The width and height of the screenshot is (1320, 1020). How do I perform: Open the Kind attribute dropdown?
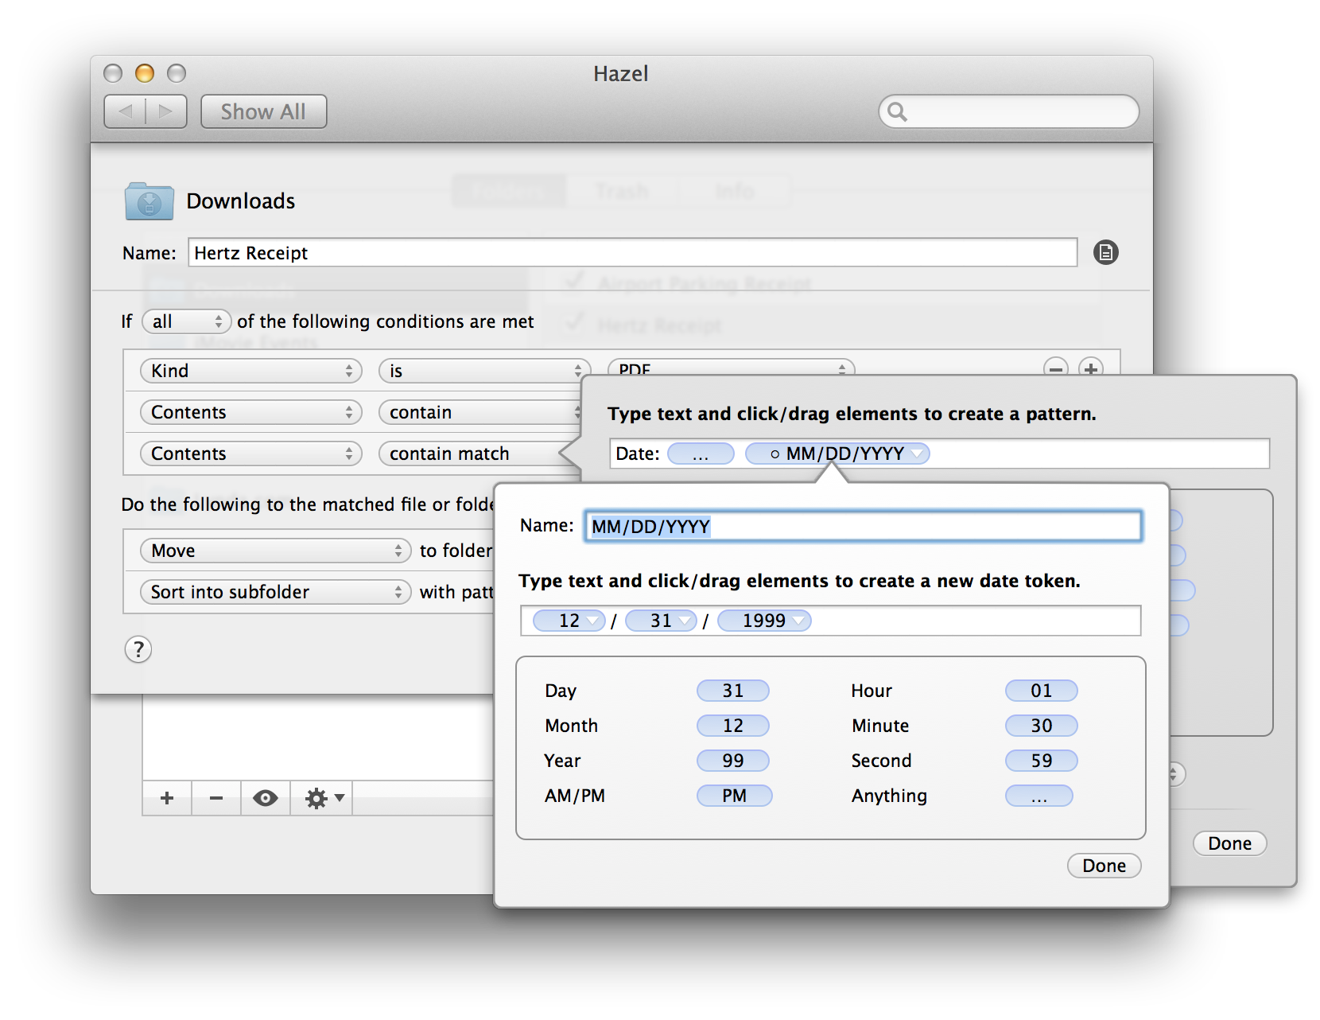251,371
